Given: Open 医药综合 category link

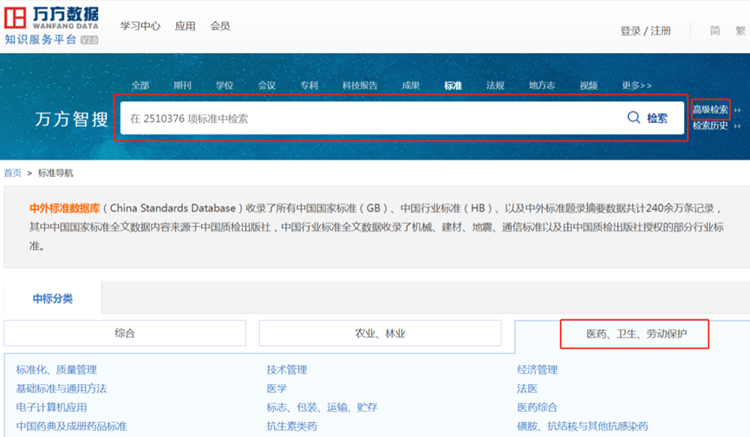Looking at the screenshot, I should [x=538, y=408].
